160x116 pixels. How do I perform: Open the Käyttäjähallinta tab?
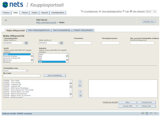point(58,13)
